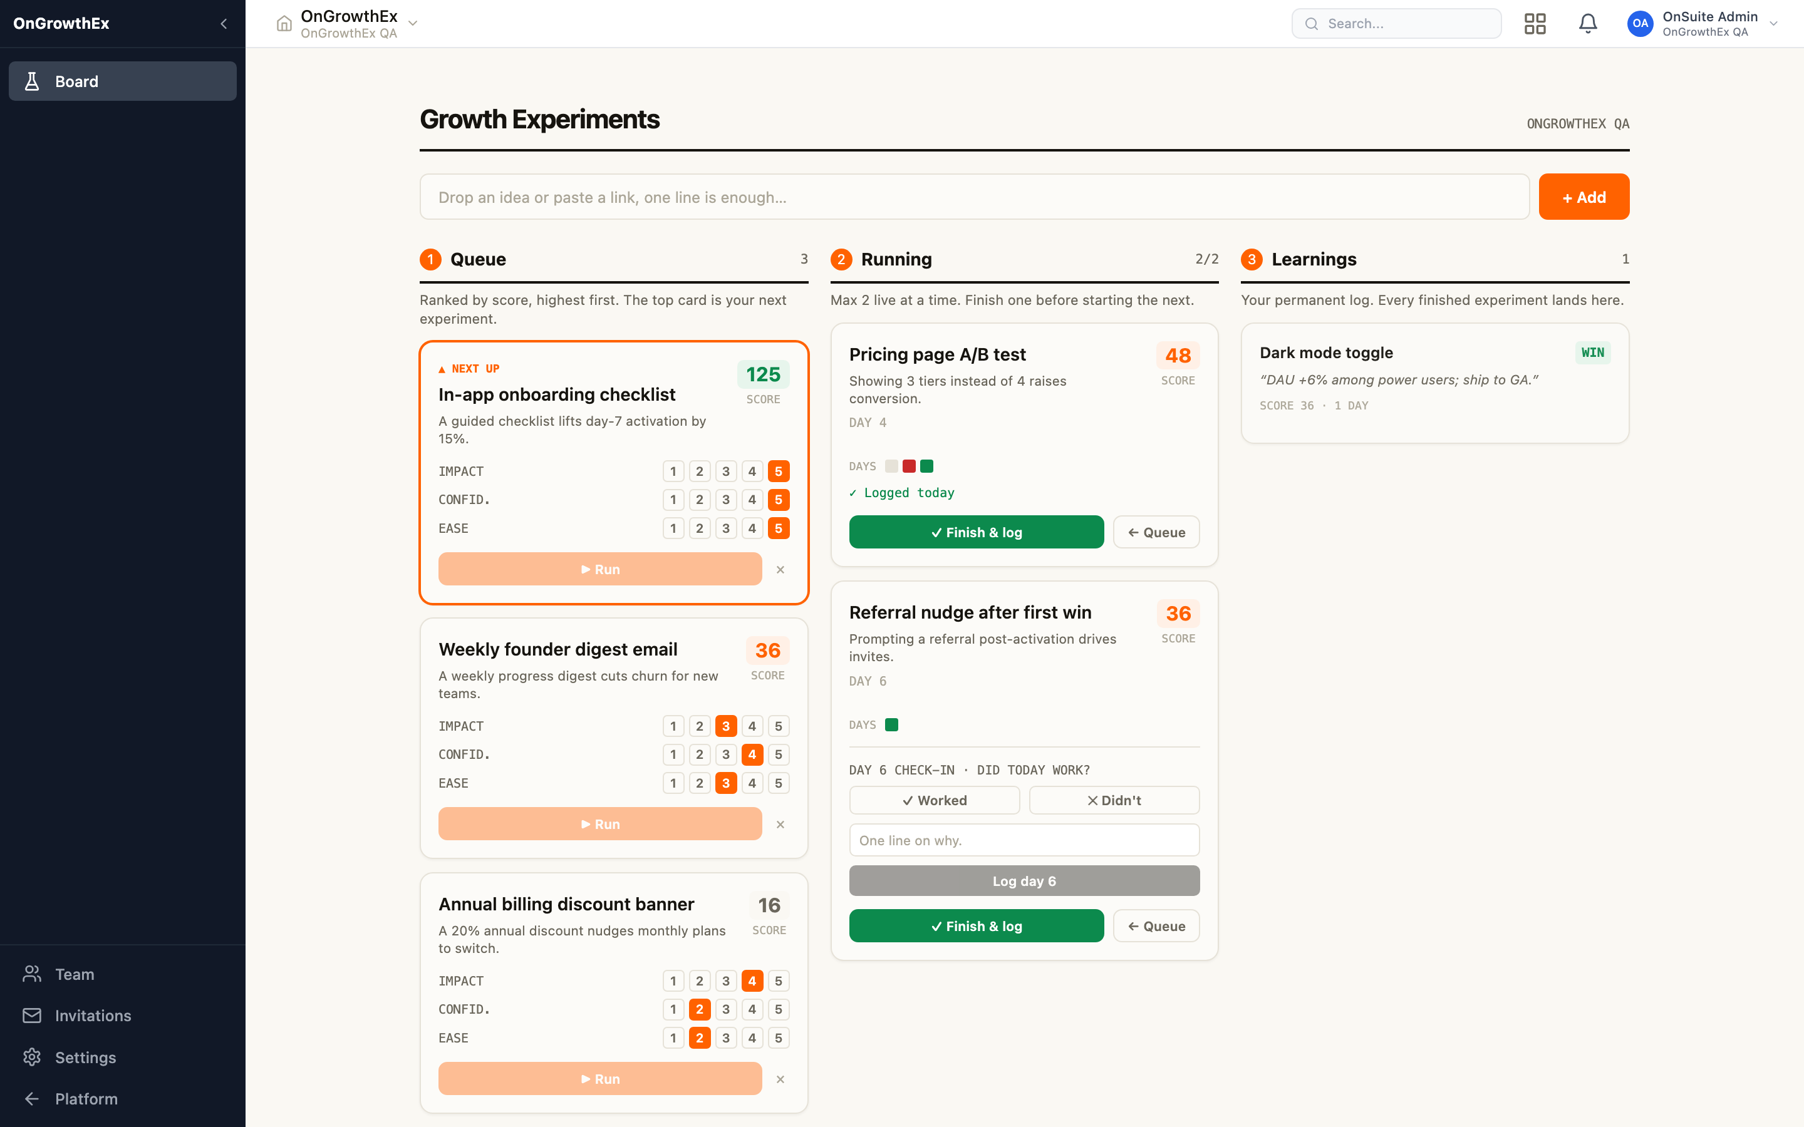This screenshot has width=1804, height=1127.
Task: Open notifications bell
Action: click(x=1588, y=24)
